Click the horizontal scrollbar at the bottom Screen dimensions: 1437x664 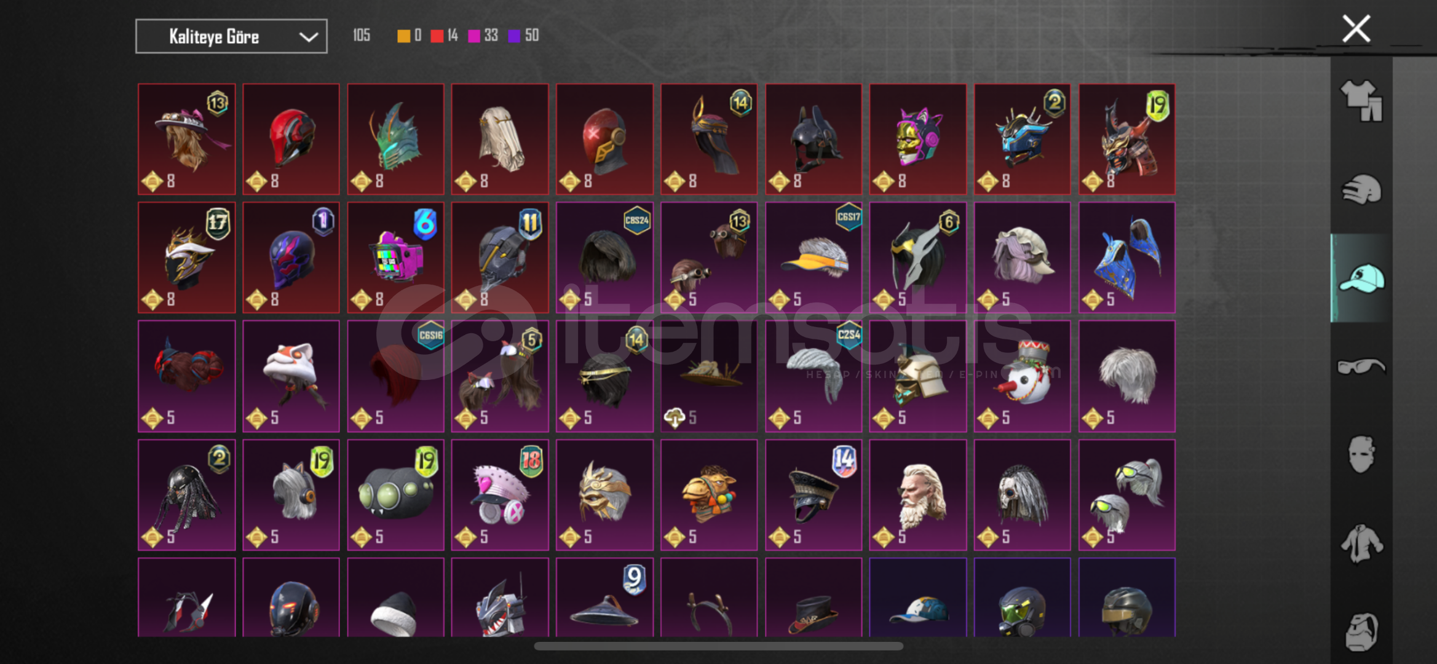click(x=718, y=646)
